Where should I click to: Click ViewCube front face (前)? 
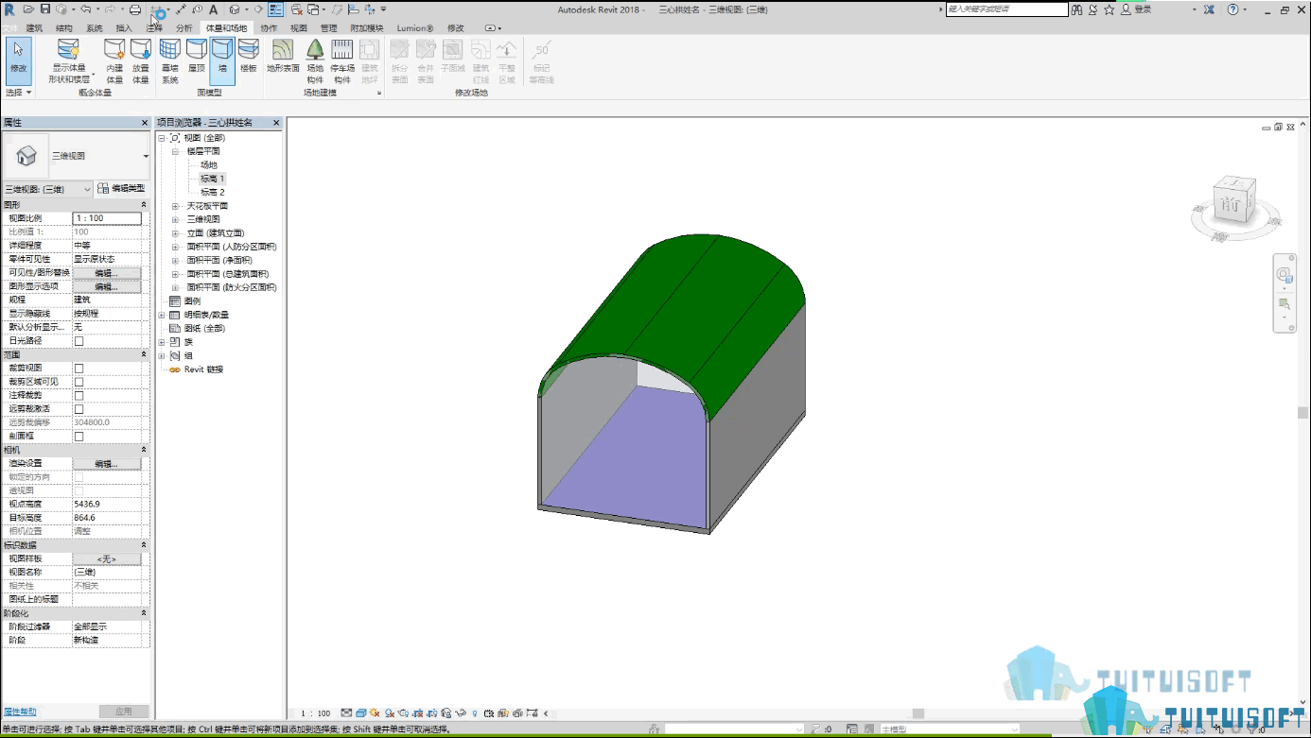(1230, 203)
